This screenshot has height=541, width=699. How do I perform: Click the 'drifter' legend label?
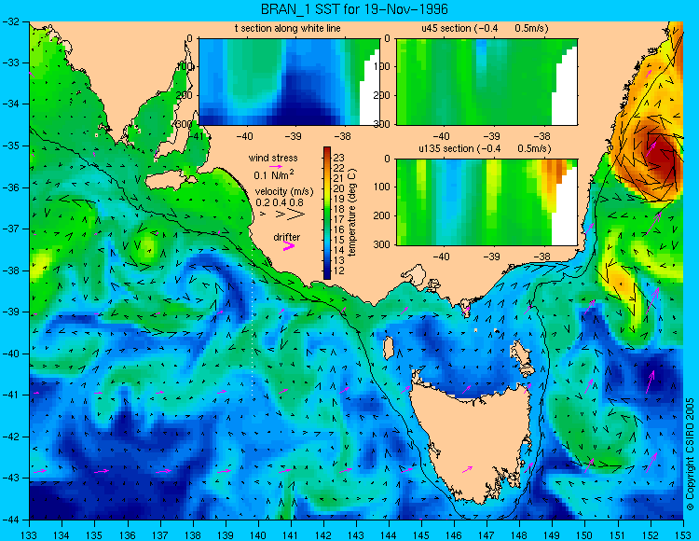pyautogui.click(x=287, y=237)
